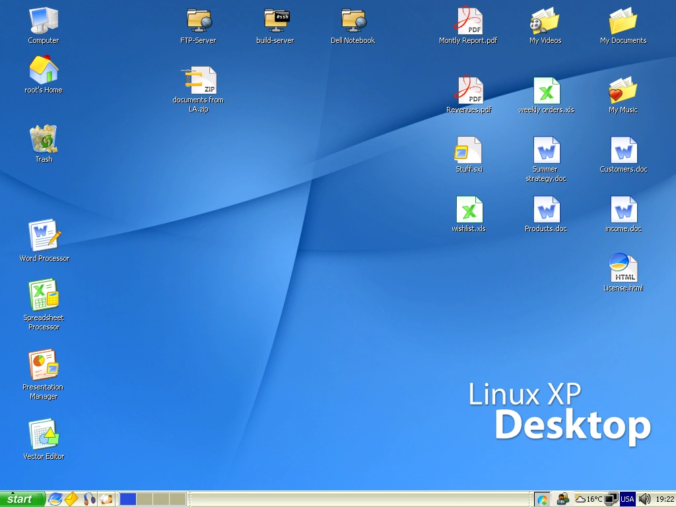Launch the web browser from quick launch
Screen dimensions: 676x507
pos(55,499)
